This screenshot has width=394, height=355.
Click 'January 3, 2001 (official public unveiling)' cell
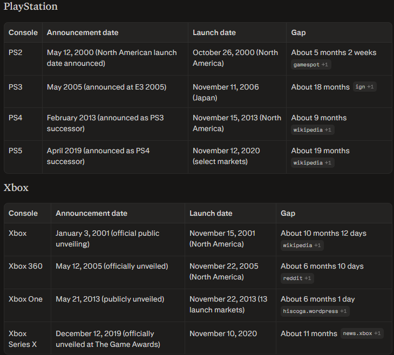coord(118,240)
